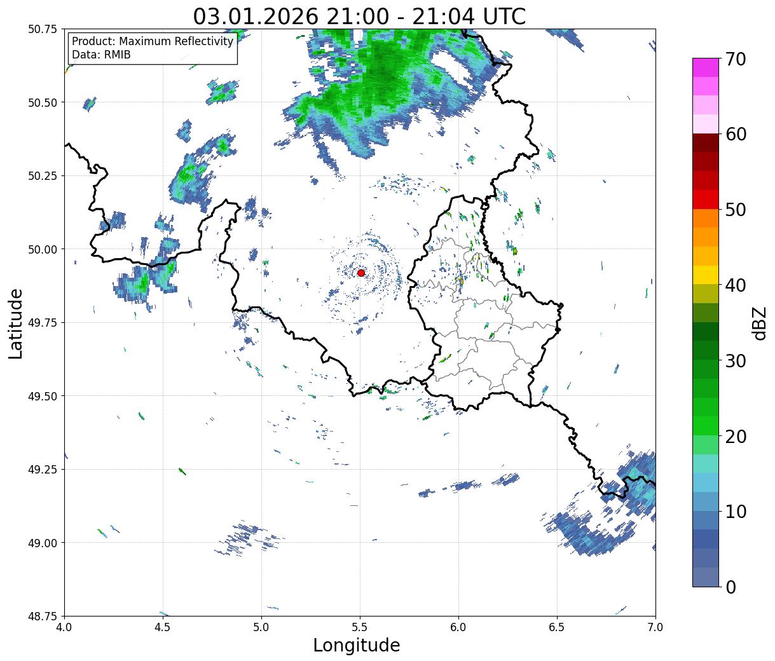Click the red radar location marker
This screenshot has width=775, height=661.
point(361,273)
